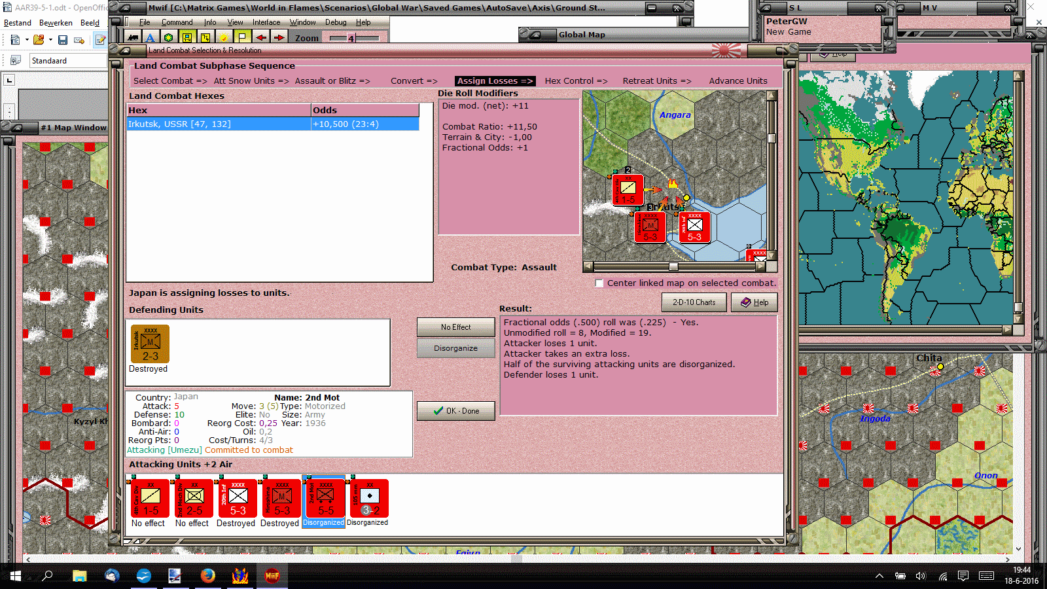Open the Info menu
The image size is (1047, 589).
209,22
